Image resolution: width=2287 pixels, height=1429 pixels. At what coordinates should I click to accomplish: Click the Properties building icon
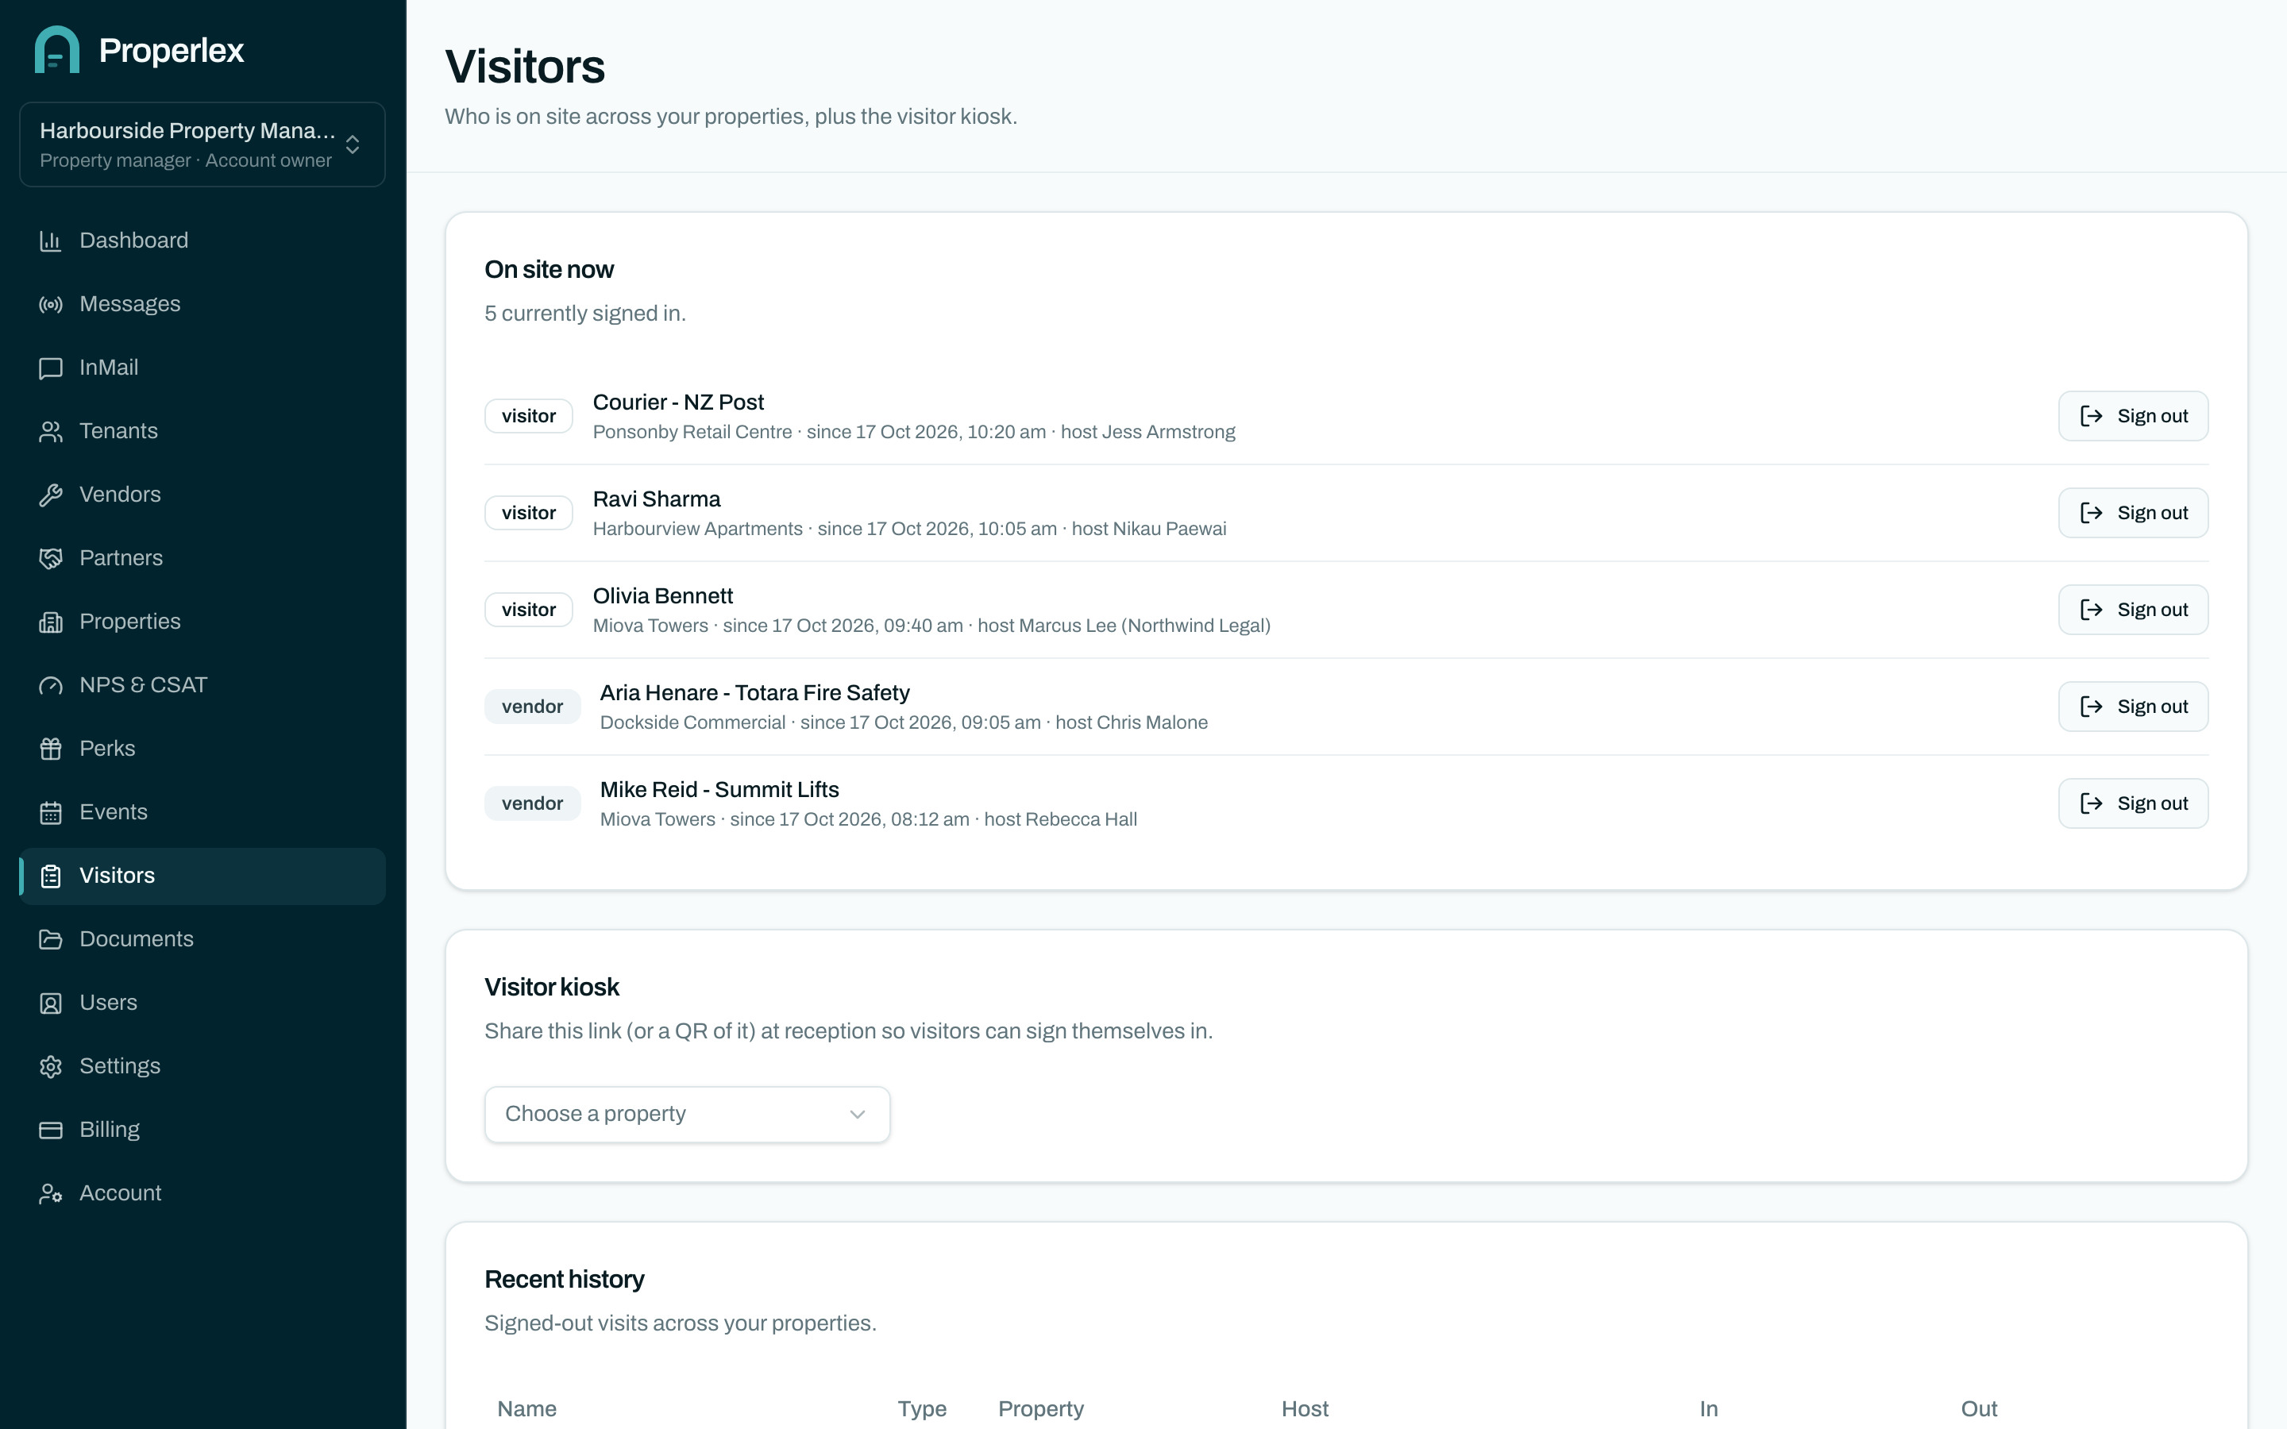(51, 622)
